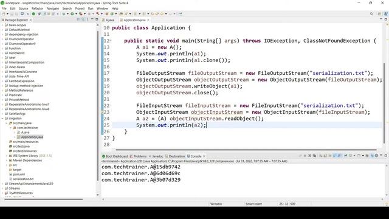Open Package Explorer view menu
This screenshot has height=219, width=389.
tap(88, 19)
